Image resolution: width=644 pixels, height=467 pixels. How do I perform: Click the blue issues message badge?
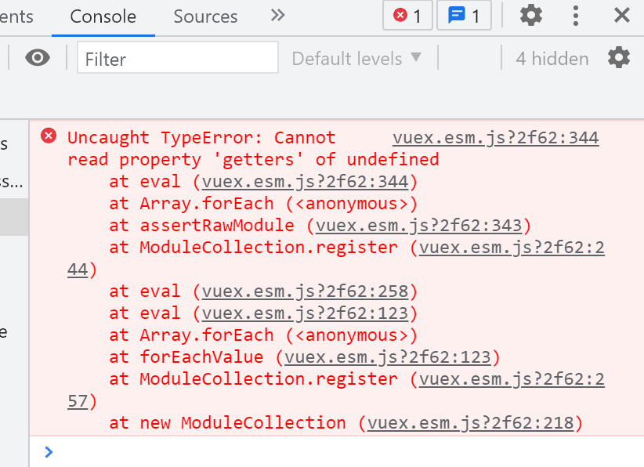[x=464, y=16]
